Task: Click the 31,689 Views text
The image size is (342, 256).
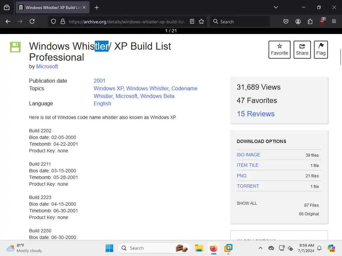Action: (x=259, y=87)
